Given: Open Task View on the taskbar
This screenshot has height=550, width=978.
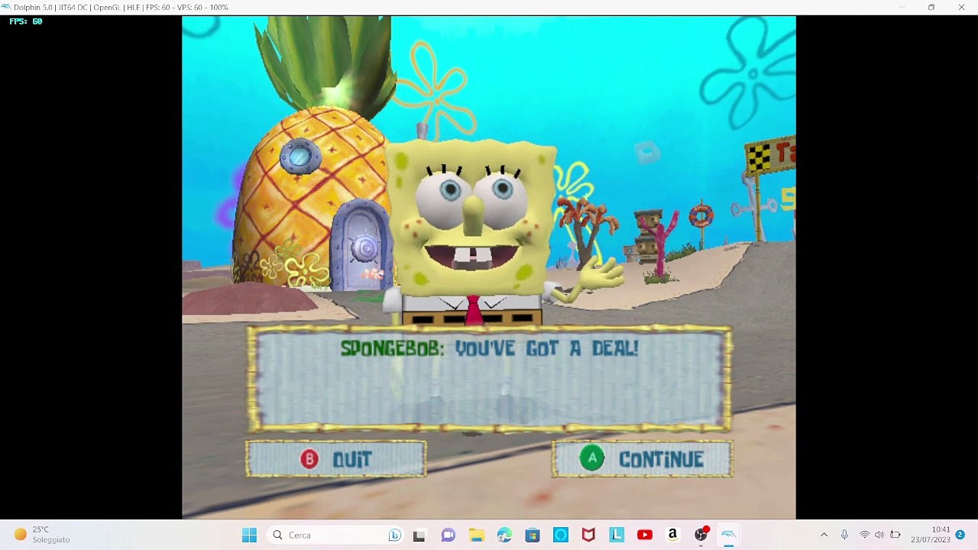Looking at the screenshot, I should coord(419,535).
